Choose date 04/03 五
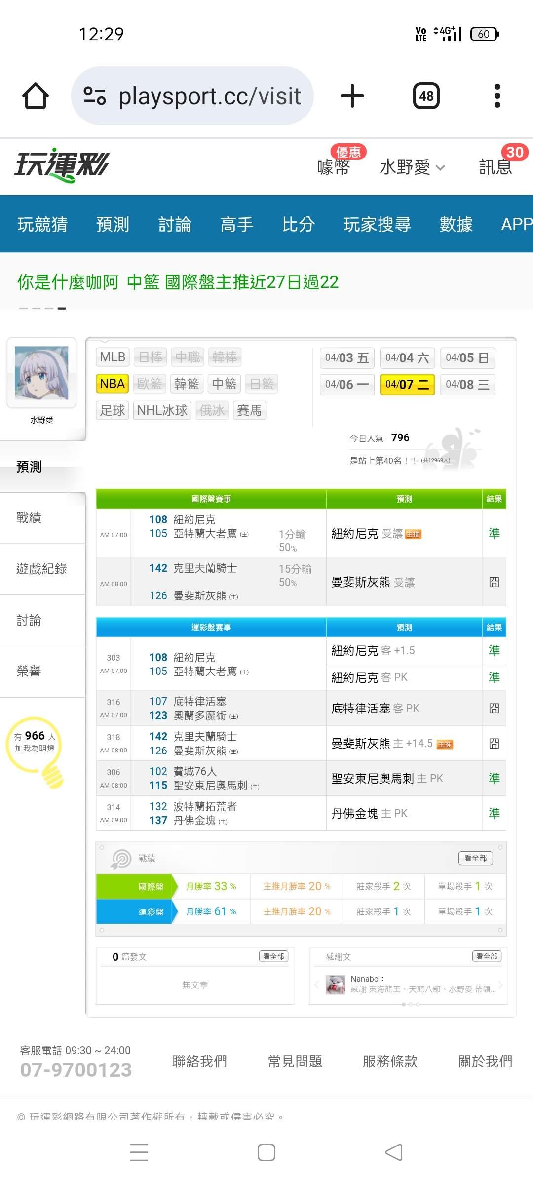The height and width of the screenshot is (1185, 533). [347, 358]
